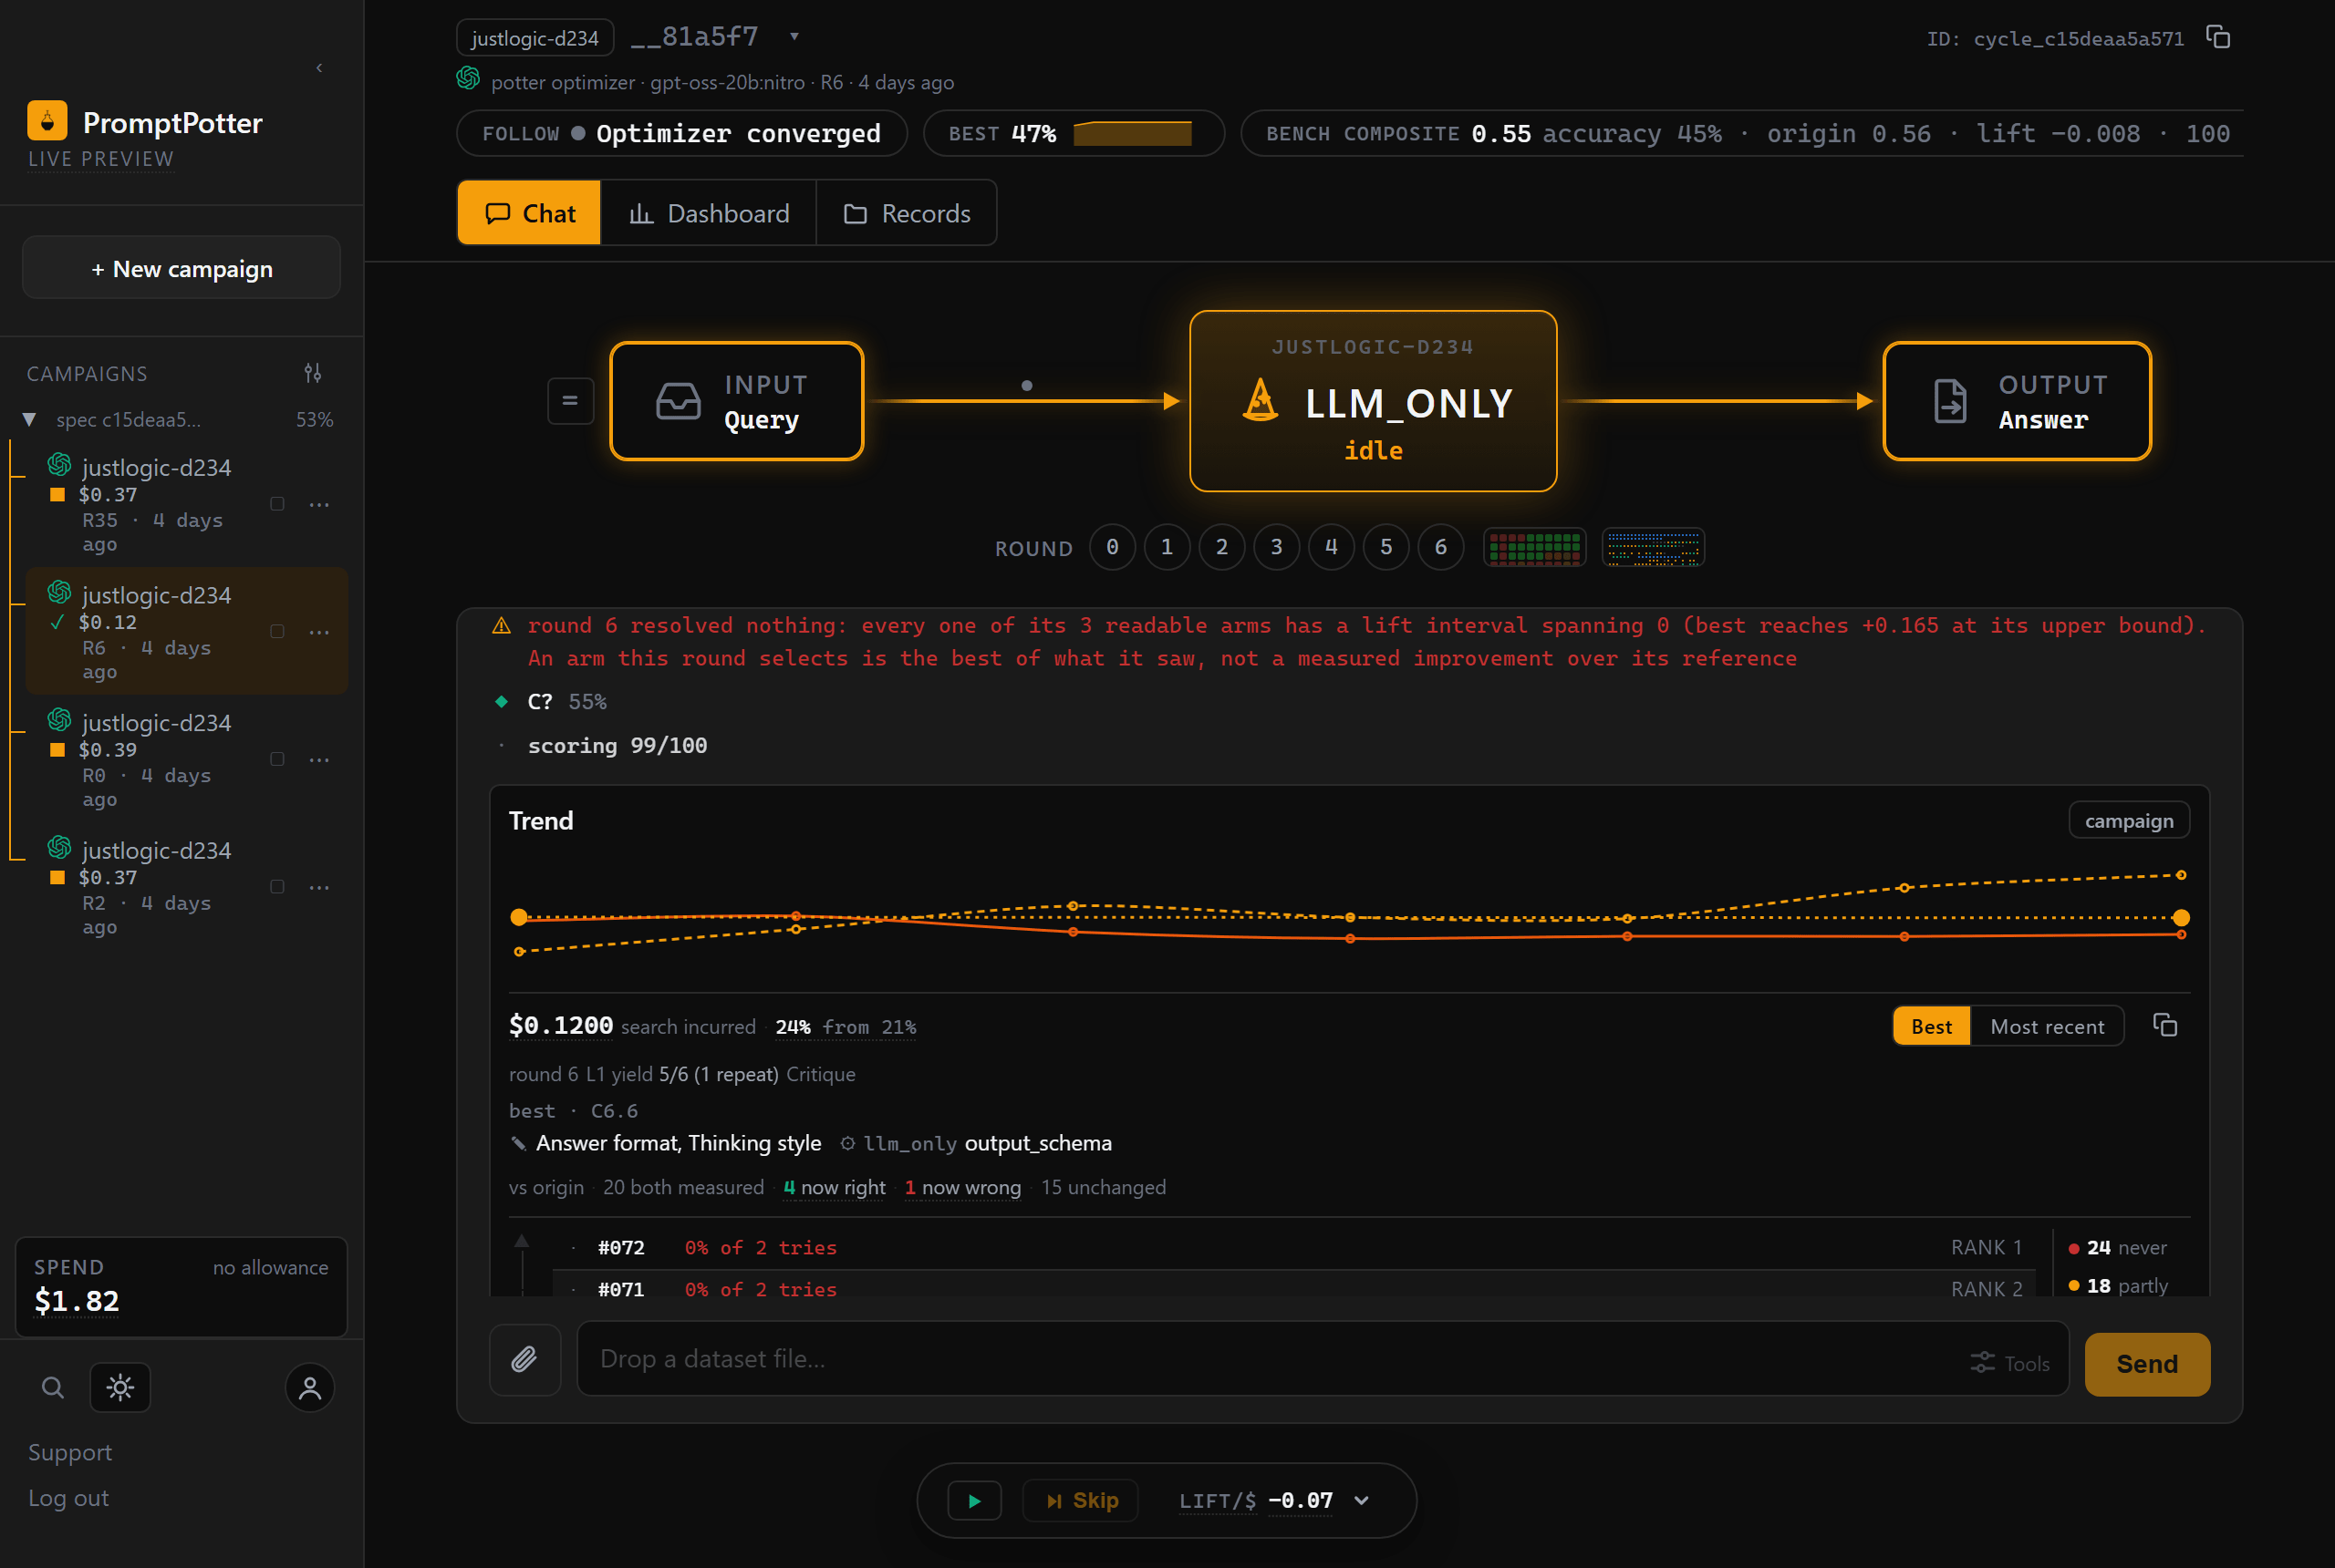
Task: Switch trend view to Best
Action: pyautogui.click(x=1931, y=1026)
